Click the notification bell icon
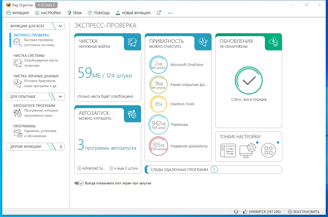This screenshot has width=328, height=217. click(x=159, y=13)
